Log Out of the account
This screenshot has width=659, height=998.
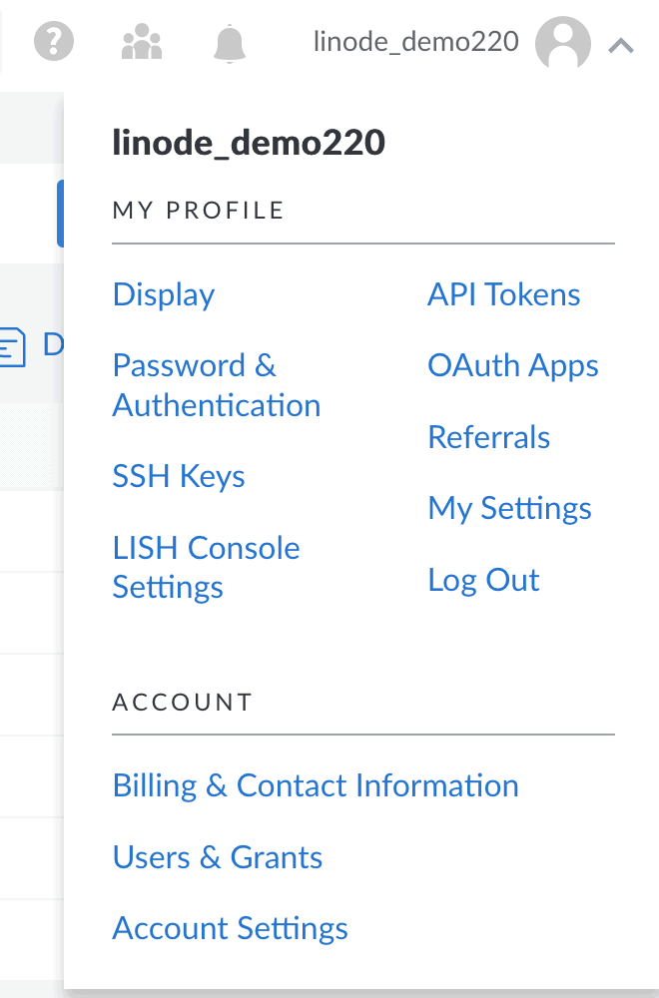[x=483, y=580]
